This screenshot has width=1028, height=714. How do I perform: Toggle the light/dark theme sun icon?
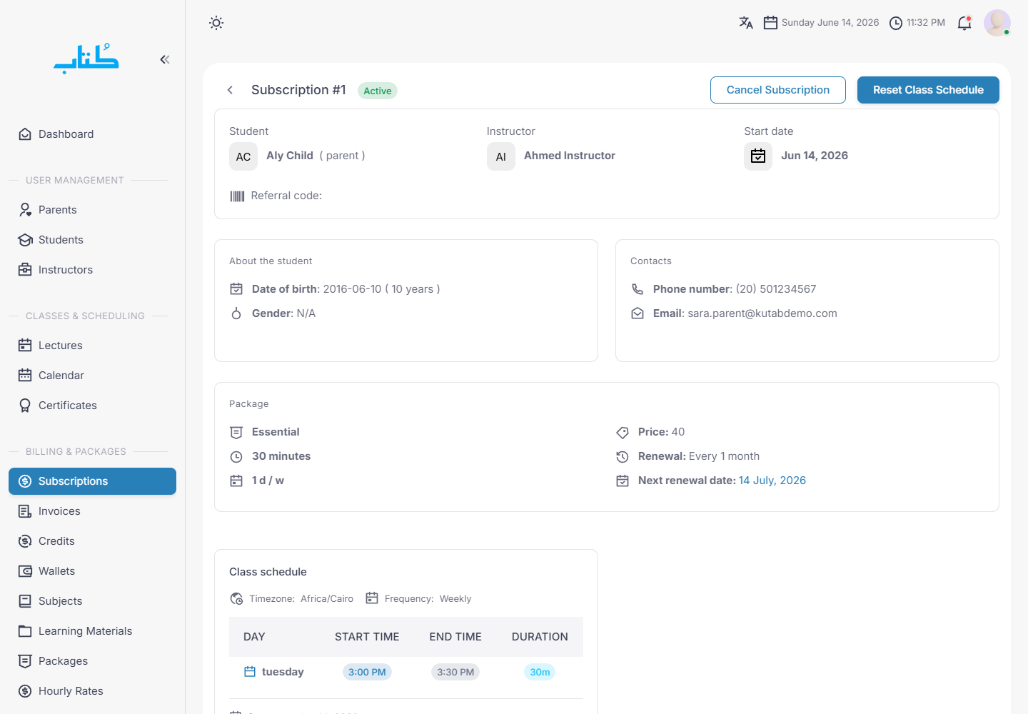[216, 23]
